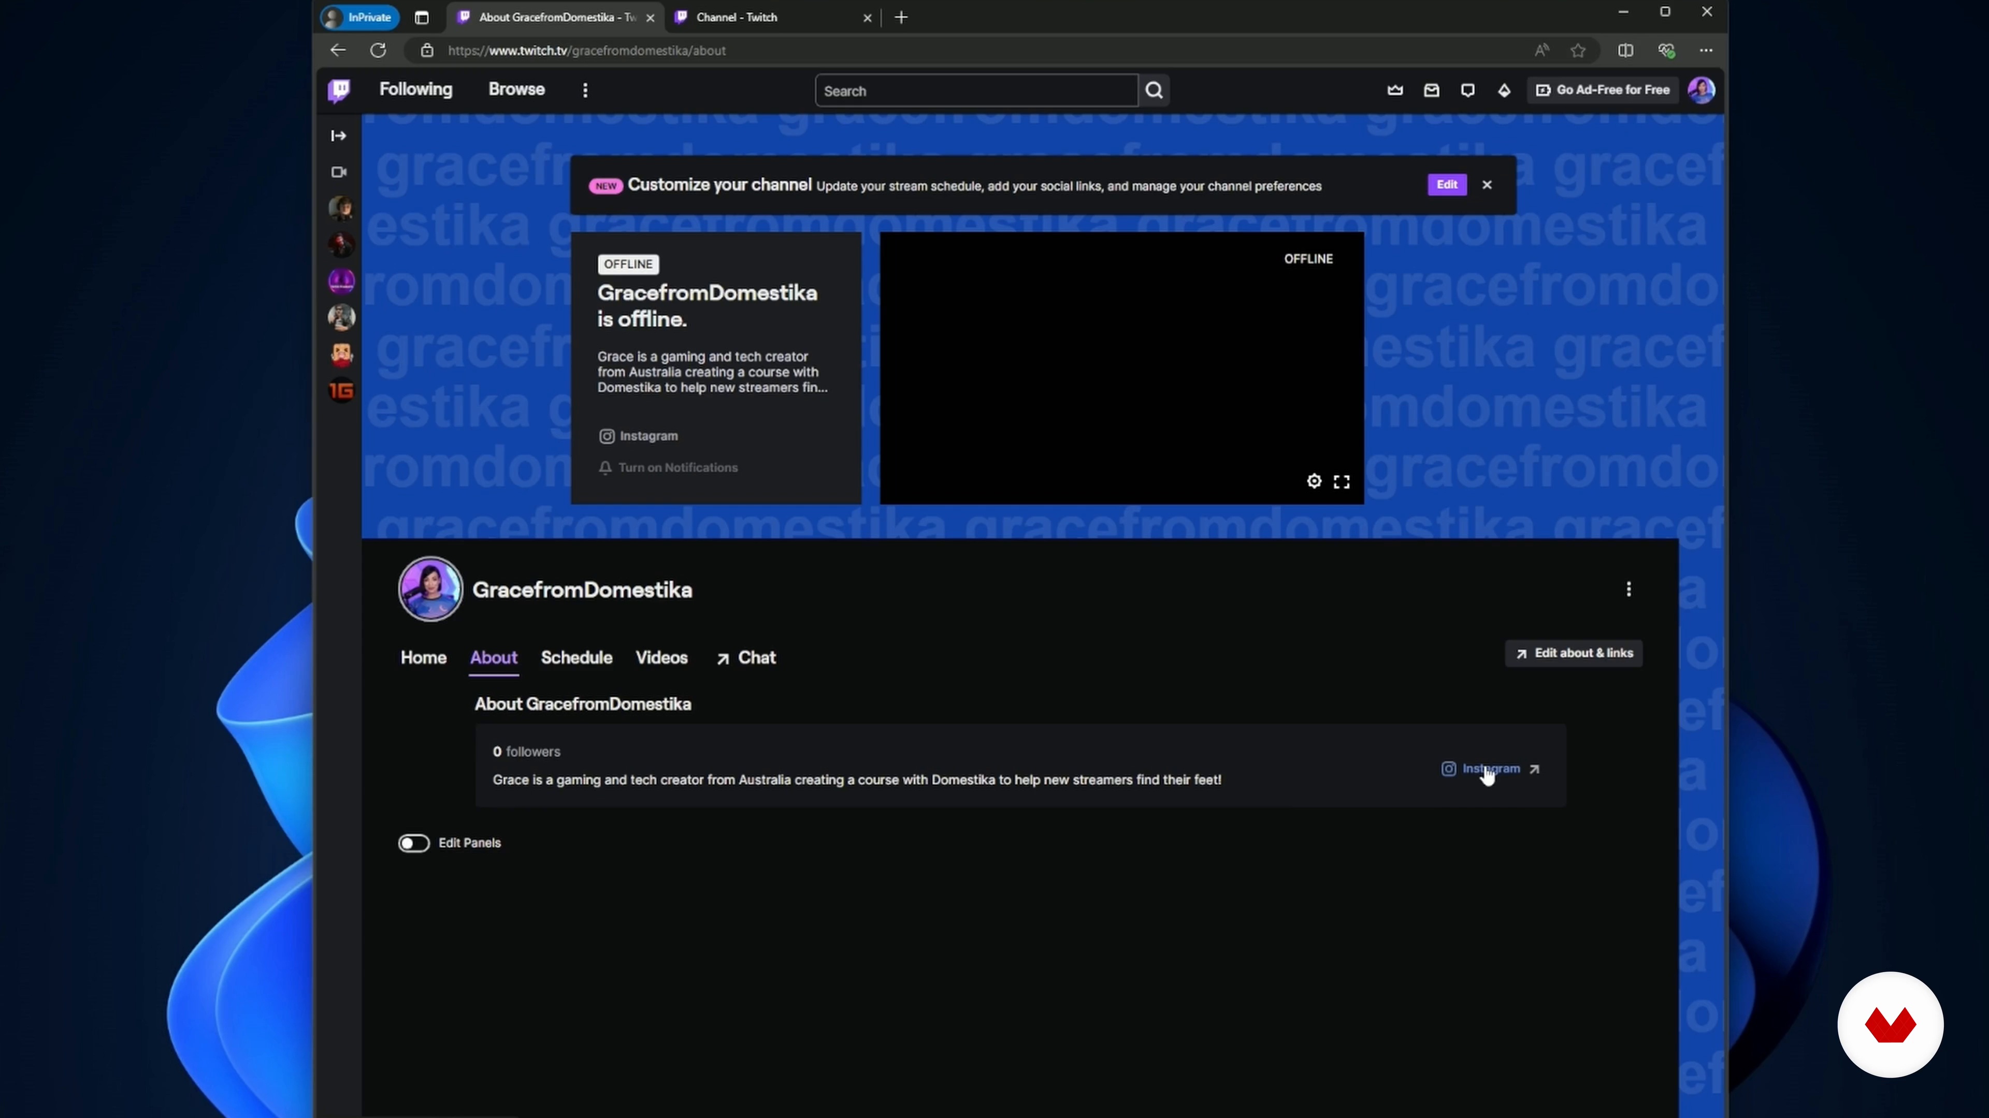Click the red Domestika logo badge
This screenshot has height=1118, width=1989.
1890,1025
